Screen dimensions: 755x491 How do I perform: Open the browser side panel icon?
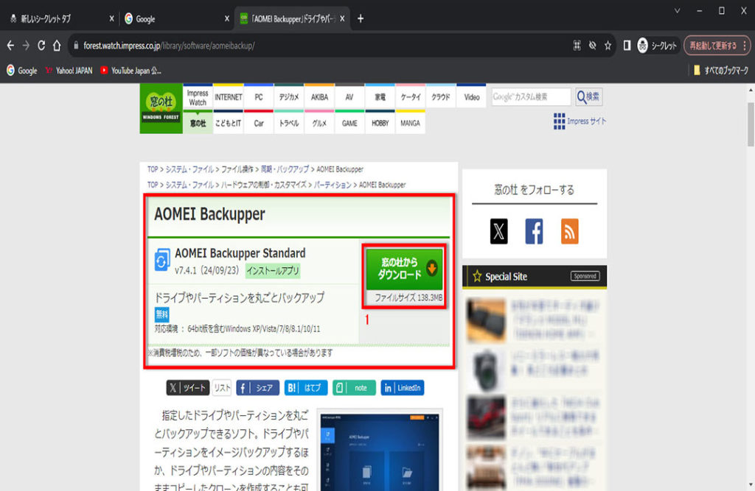point(627,46)
